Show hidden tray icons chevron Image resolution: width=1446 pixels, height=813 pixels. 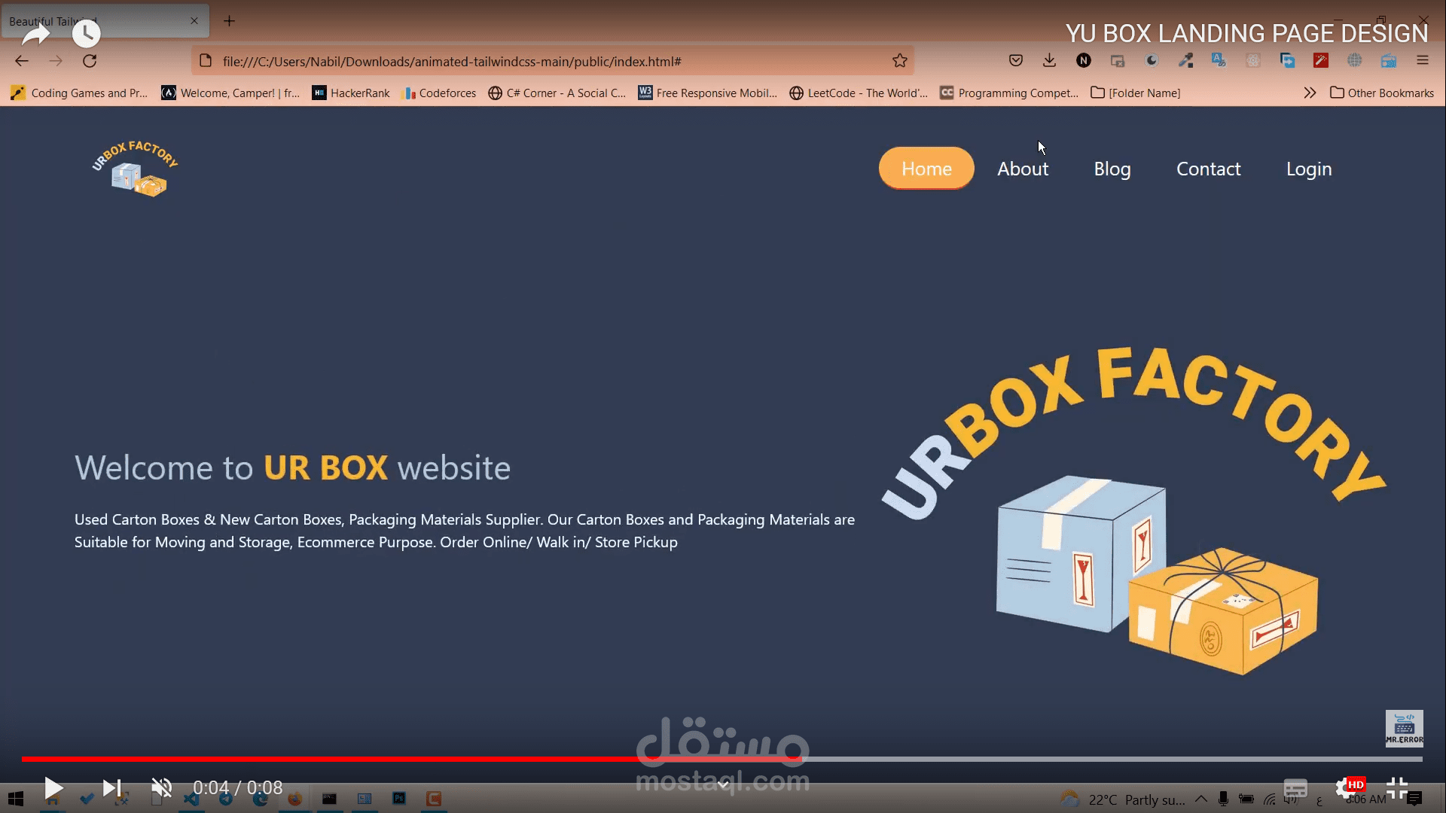click(1201, 799)
